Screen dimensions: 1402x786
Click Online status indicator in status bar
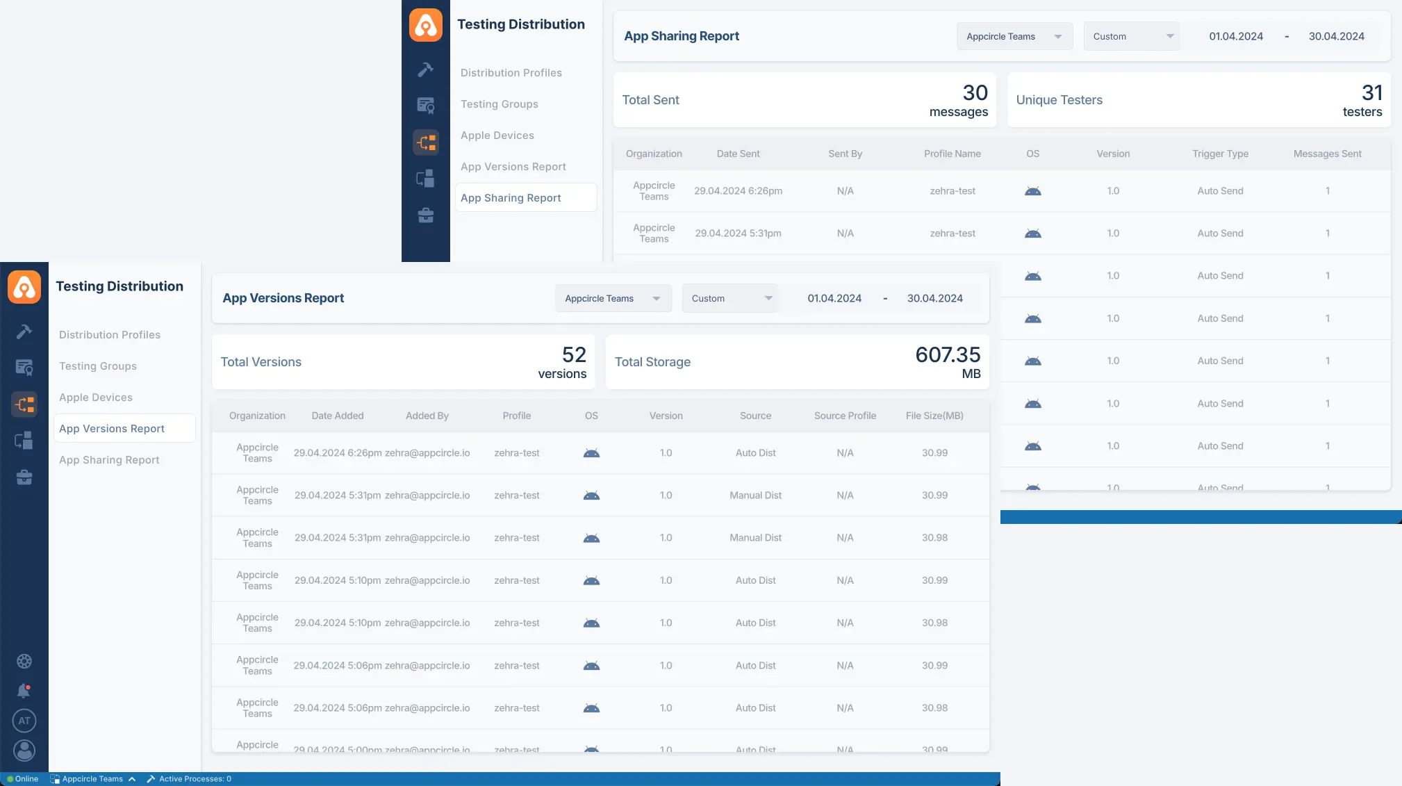(22, 779)
